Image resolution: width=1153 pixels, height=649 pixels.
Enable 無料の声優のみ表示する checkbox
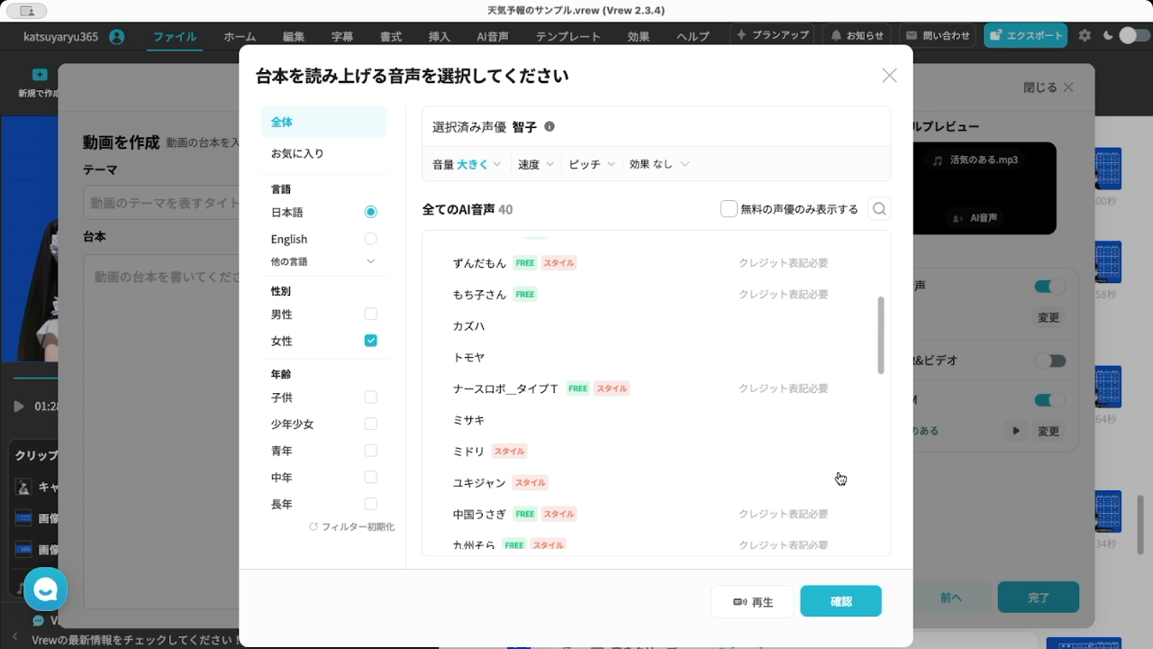coord(729,209)
